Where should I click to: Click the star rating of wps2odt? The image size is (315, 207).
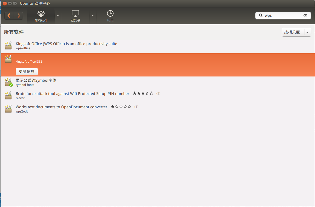121,107
